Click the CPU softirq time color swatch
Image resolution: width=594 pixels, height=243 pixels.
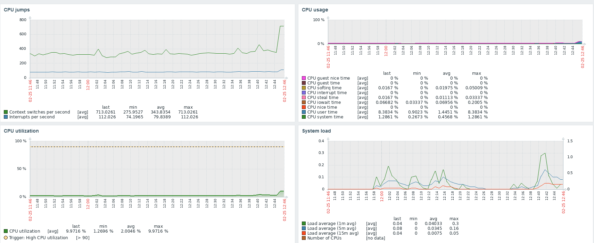[304, 88]
